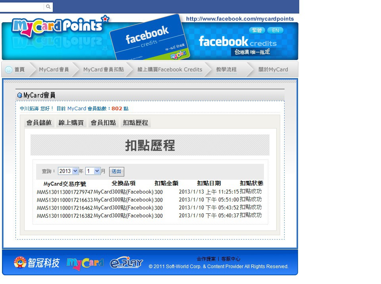Image resolution: width=381 pixels, height=284 pixels.
Task: Open 關於MyCard navigation item
Action: 273,69
